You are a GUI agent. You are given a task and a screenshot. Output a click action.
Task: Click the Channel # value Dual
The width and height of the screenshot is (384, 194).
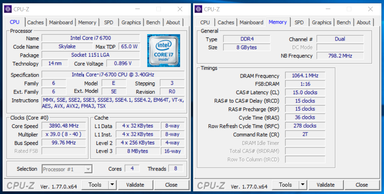point(340,39)
